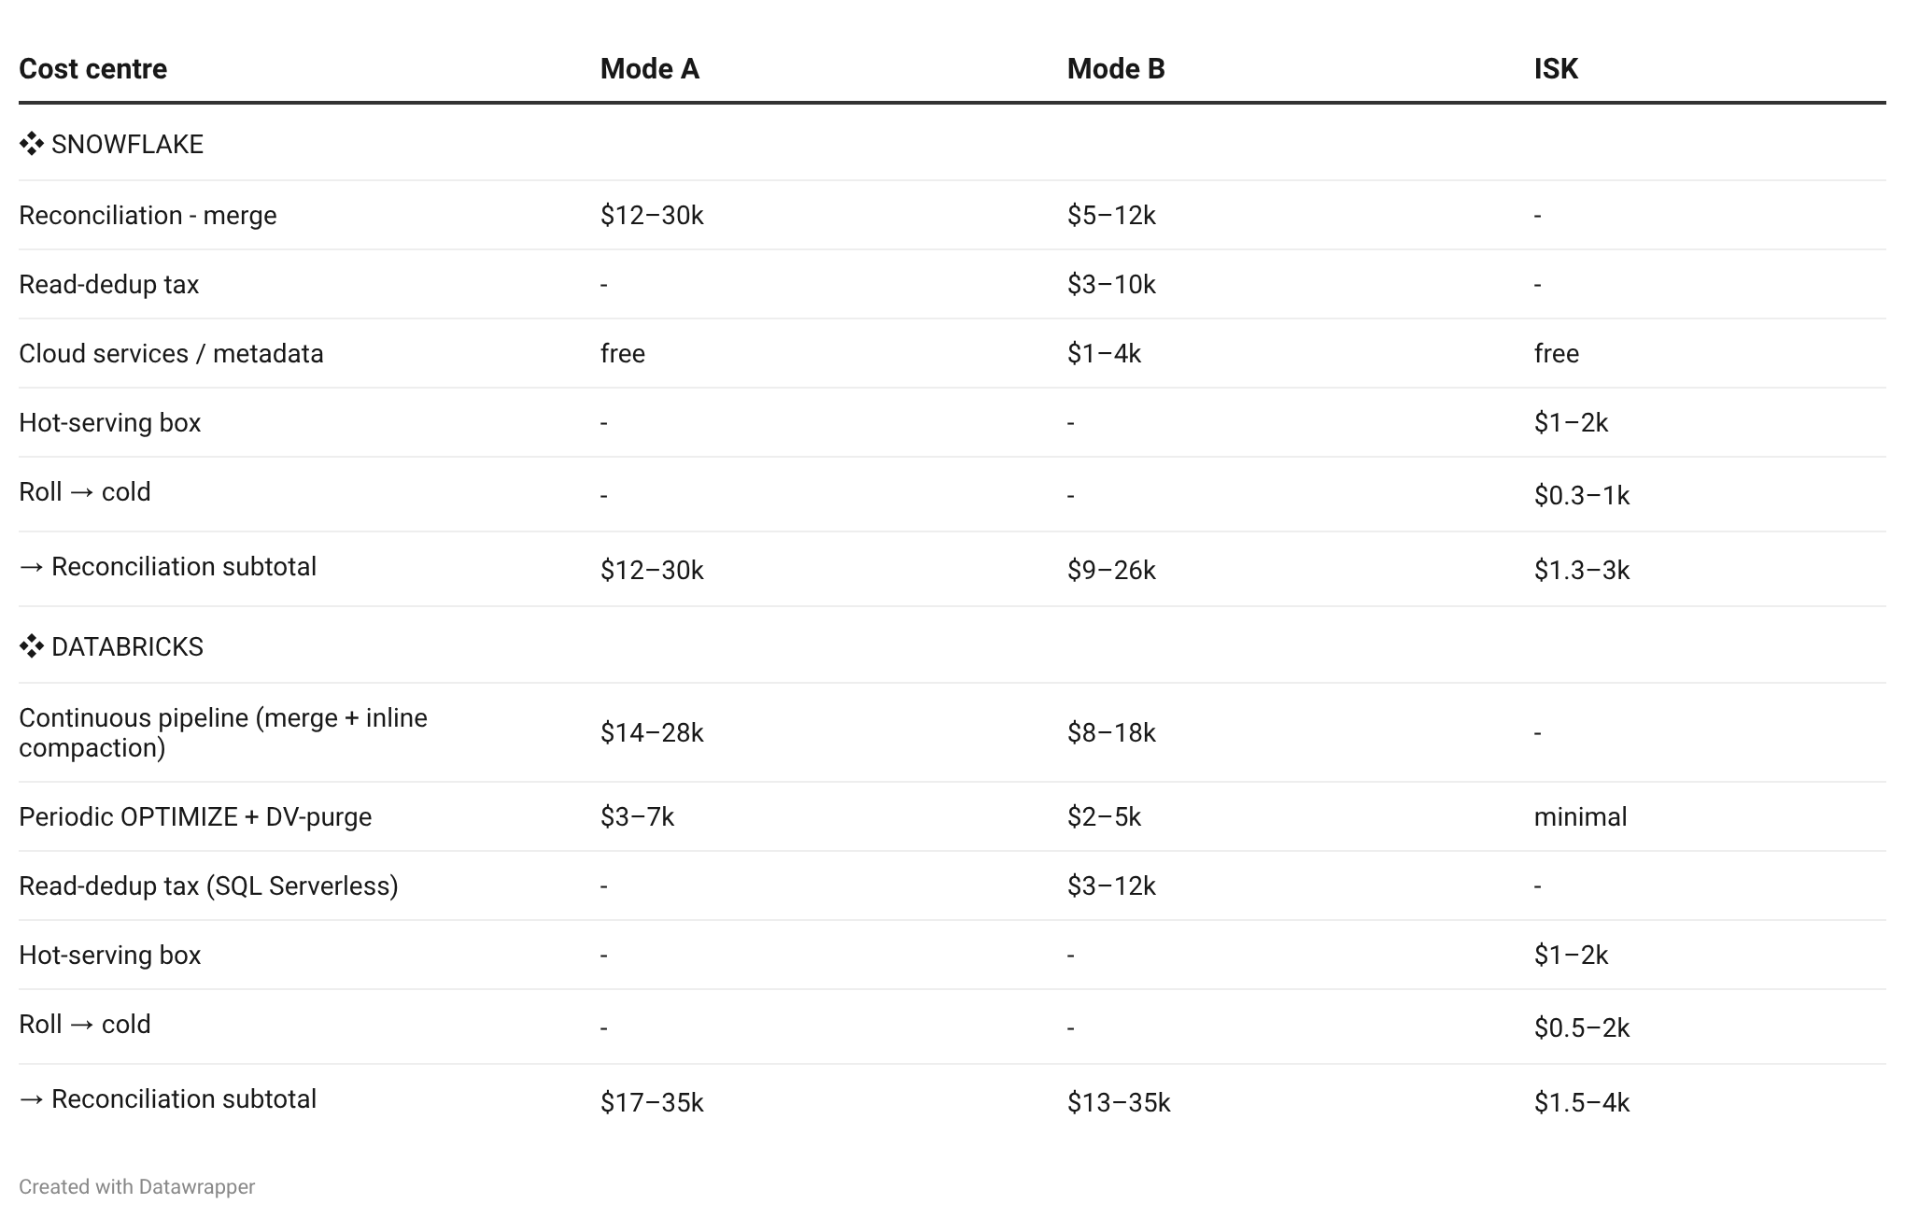Viewport: 1905px width, 1218px height.
Task: Click the Continuous pipeline row label
Action: coord(223,732)
